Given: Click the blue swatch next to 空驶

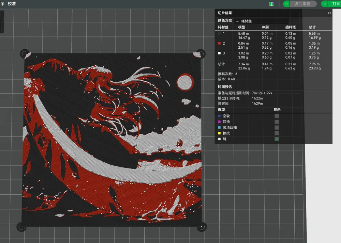Looking at the screenshot, I should (219, 116).
